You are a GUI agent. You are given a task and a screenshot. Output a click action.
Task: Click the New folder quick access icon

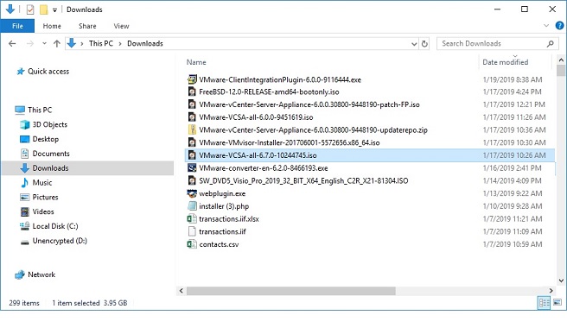(43, 9)
